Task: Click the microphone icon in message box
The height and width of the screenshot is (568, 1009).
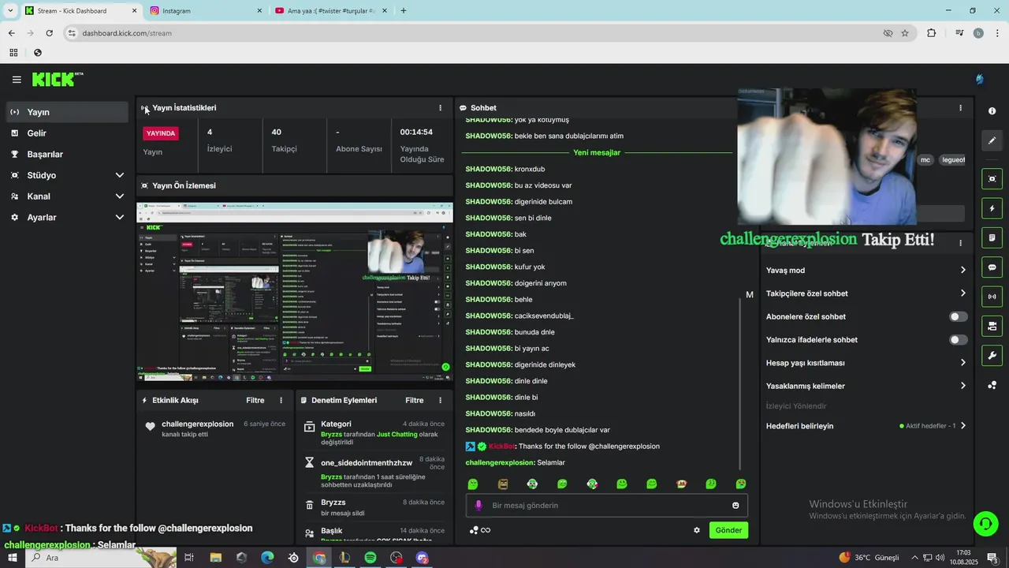Action: pos(478,506)
